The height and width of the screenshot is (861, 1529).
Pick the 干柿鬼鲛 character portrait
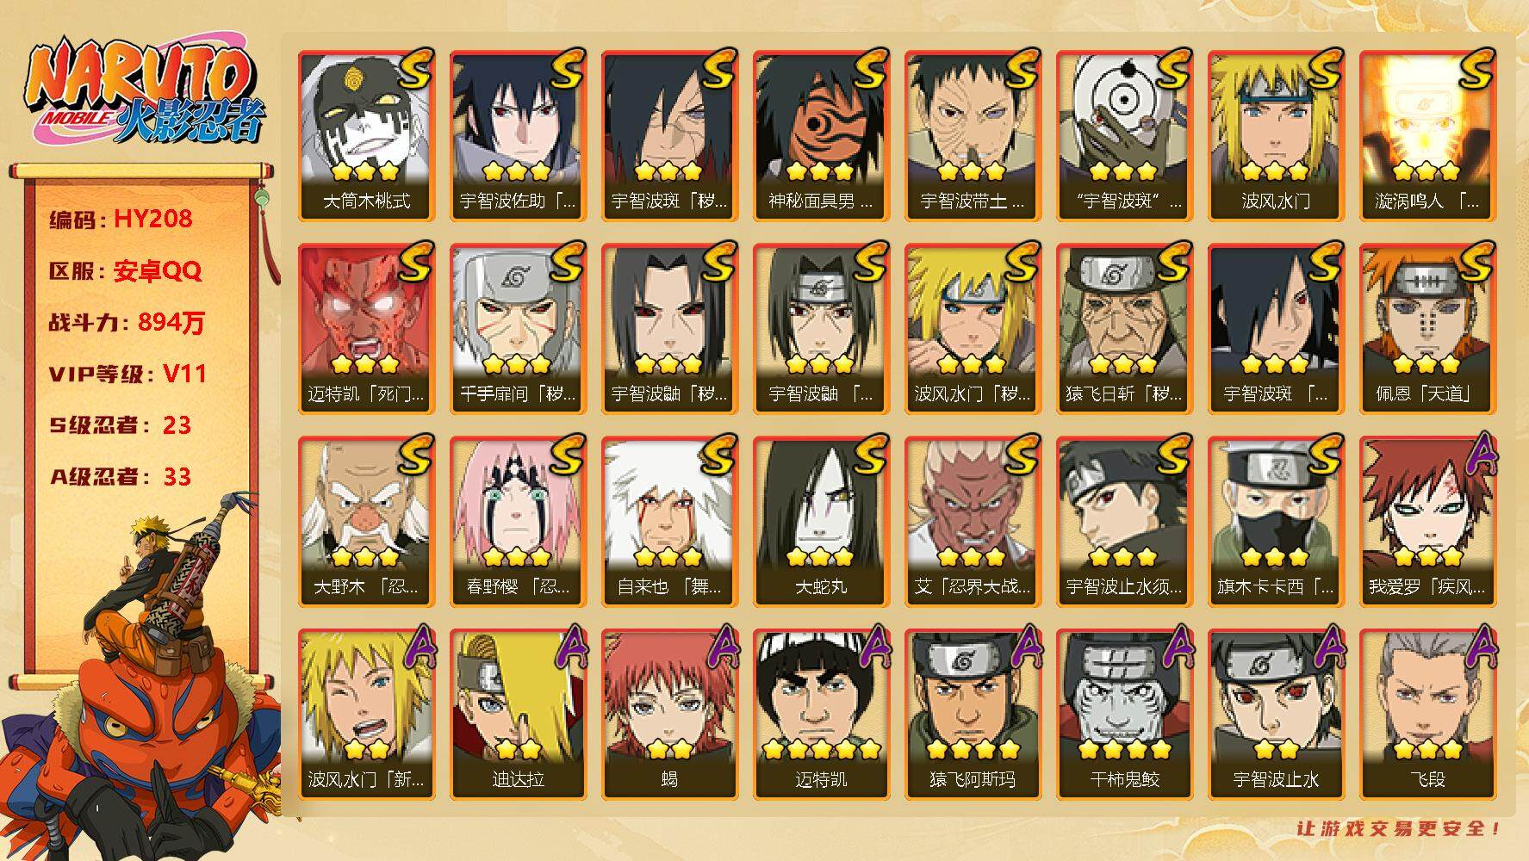[x=1124, y=714]
